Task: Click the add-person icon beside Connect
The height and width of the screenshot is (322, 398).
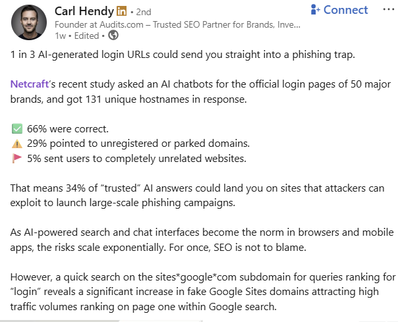Action: tap(315, 10)
